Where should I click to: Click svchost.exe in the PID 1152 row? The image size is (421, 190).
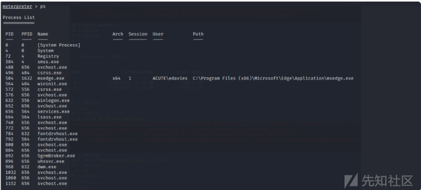pyautogui.click(x=52, y=184)
